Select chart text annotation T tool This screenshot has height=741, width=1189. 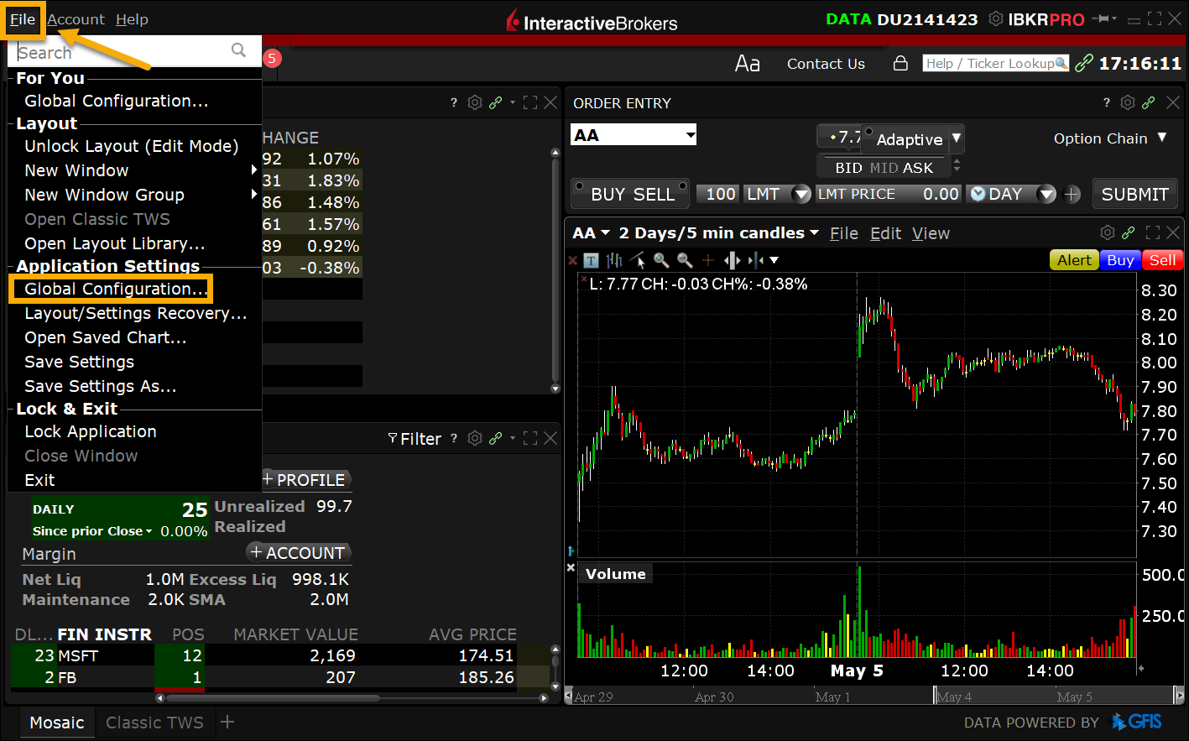(x=591, y=260)
